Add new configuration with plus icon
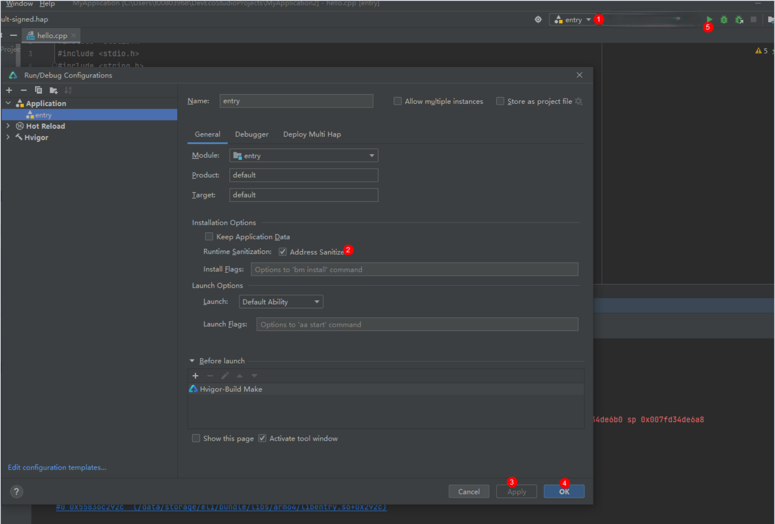 (9, 90)
